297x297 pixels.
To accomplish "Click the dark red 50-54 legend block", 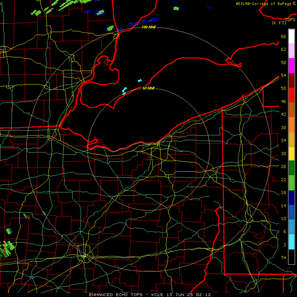I will point(291,80).
